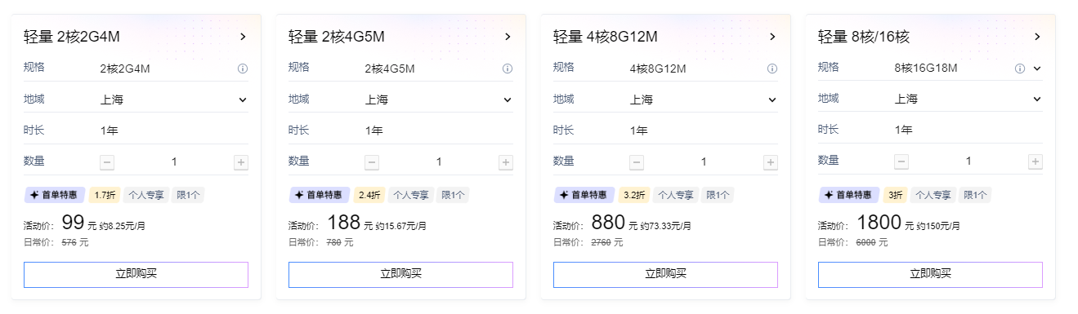Show info for 2核2G4M spec
1078x314 pixels.
coord(243,69)
